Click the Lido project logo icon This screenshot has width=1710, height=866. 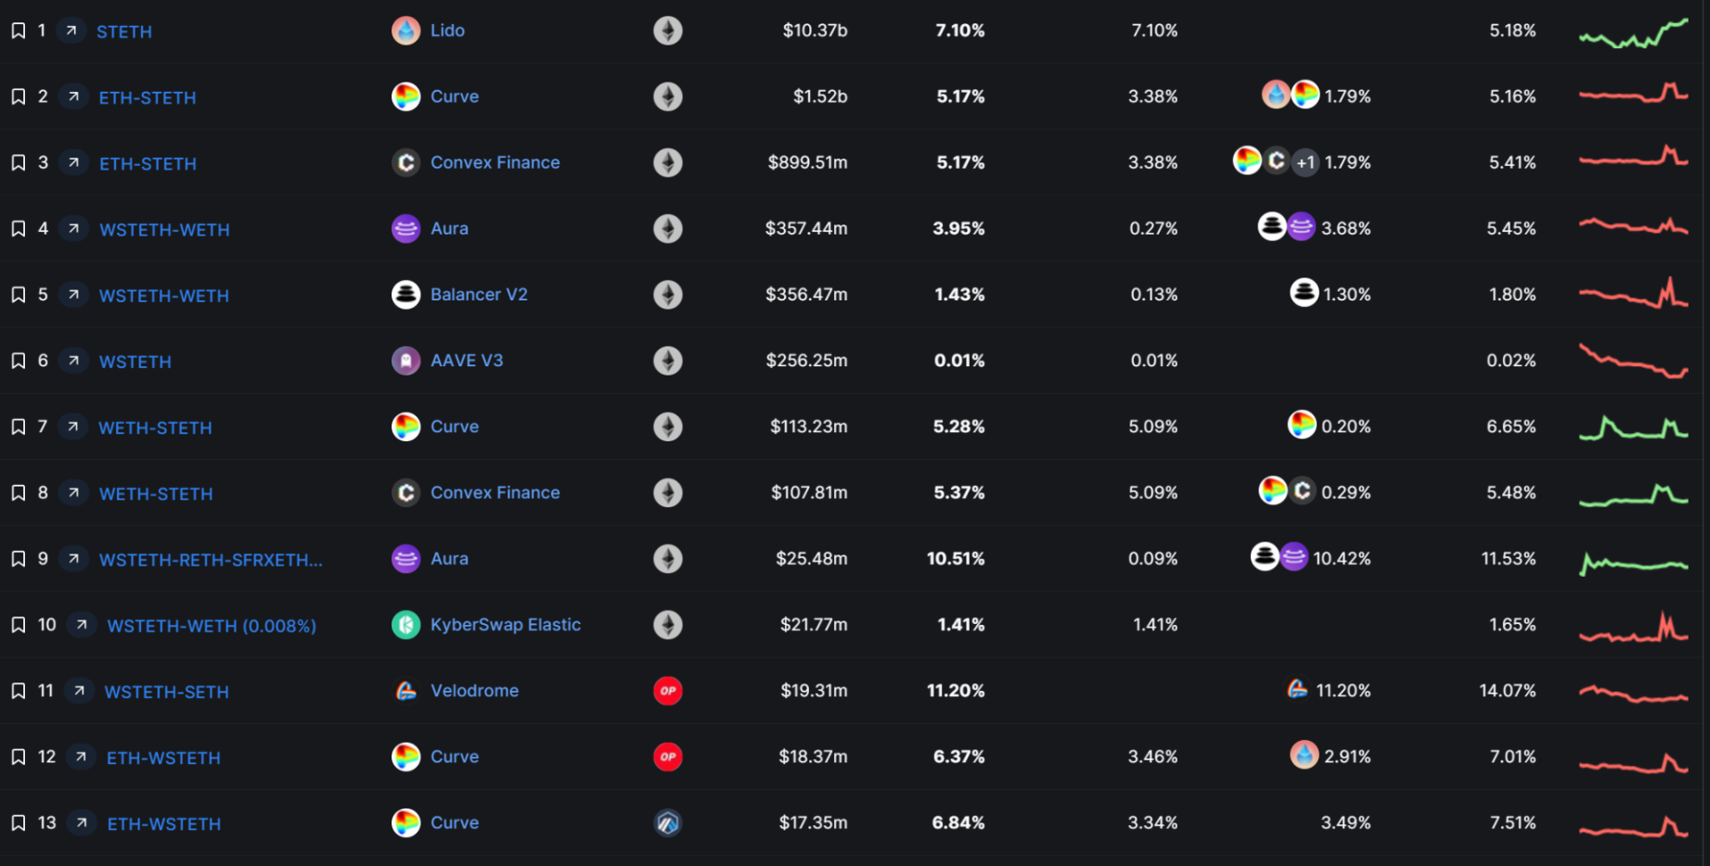pyautogui.click(x=405, y=31)
